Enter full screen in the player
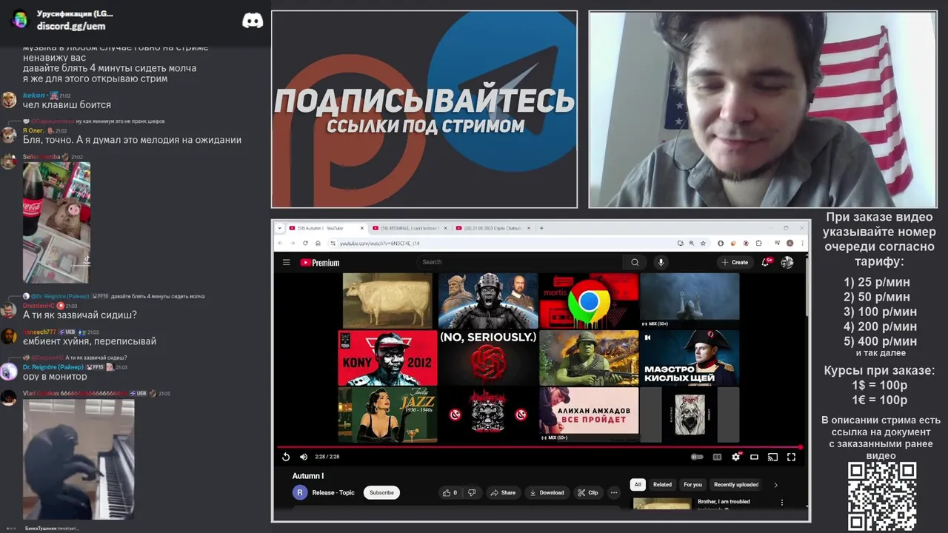 click(x=791, y=457)
